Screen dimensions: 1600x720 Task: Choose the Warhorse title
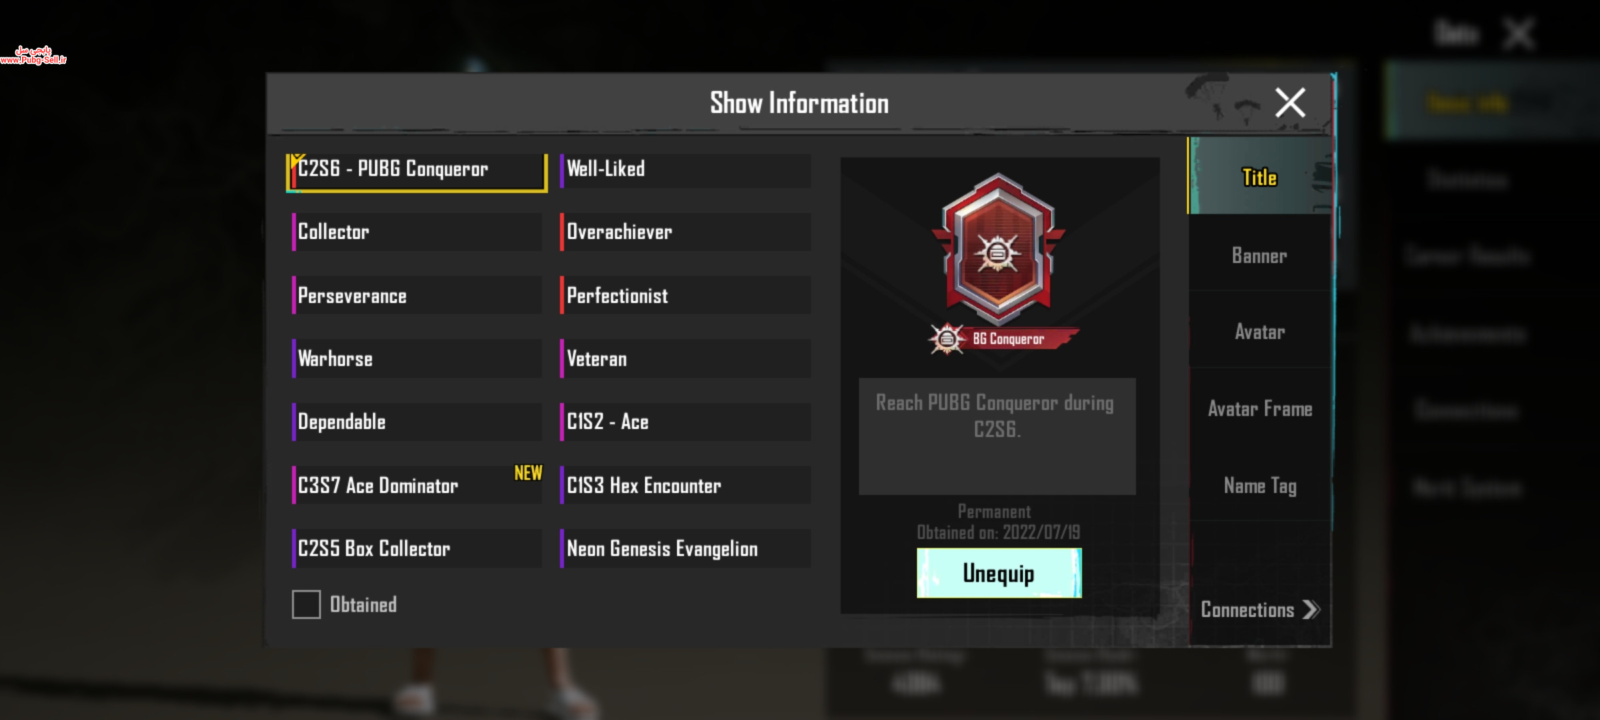pyautogui.click(x=417, y=358)
